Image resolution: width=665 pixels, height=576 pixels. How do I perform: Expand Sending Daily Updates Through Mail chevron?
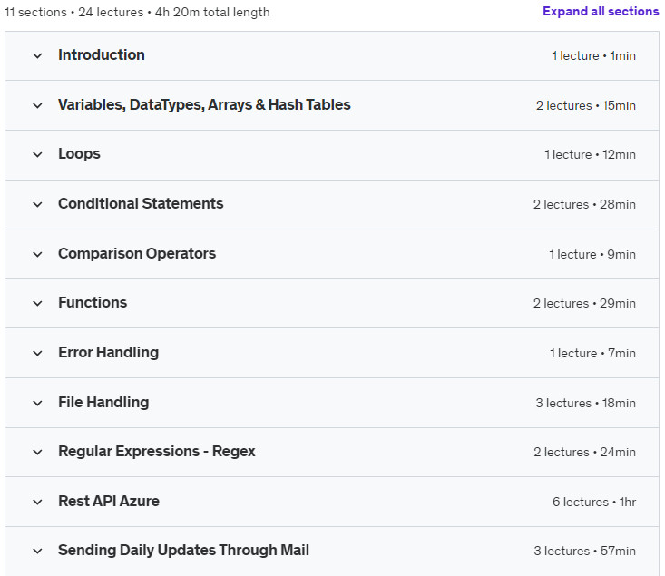coord(37,551)
